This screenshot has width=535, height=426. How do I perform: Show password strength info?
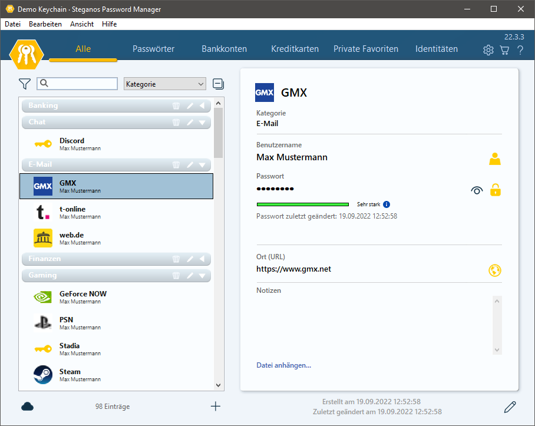(387, 204)
